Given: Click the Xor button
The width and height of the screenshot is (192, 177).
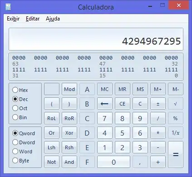Looking at the screenshot, I should pos(69,133).
